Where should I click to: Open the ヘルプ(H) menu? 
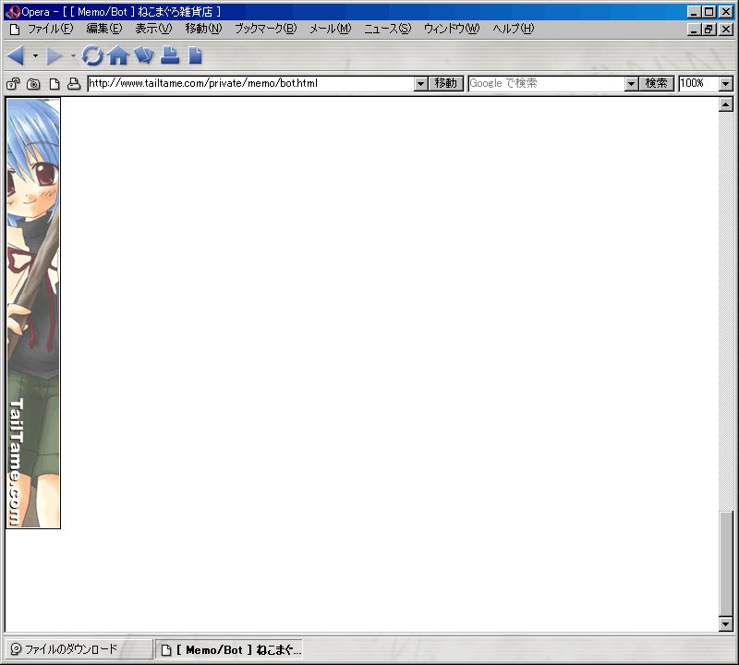pyautogui.click(x=514, y=29)
